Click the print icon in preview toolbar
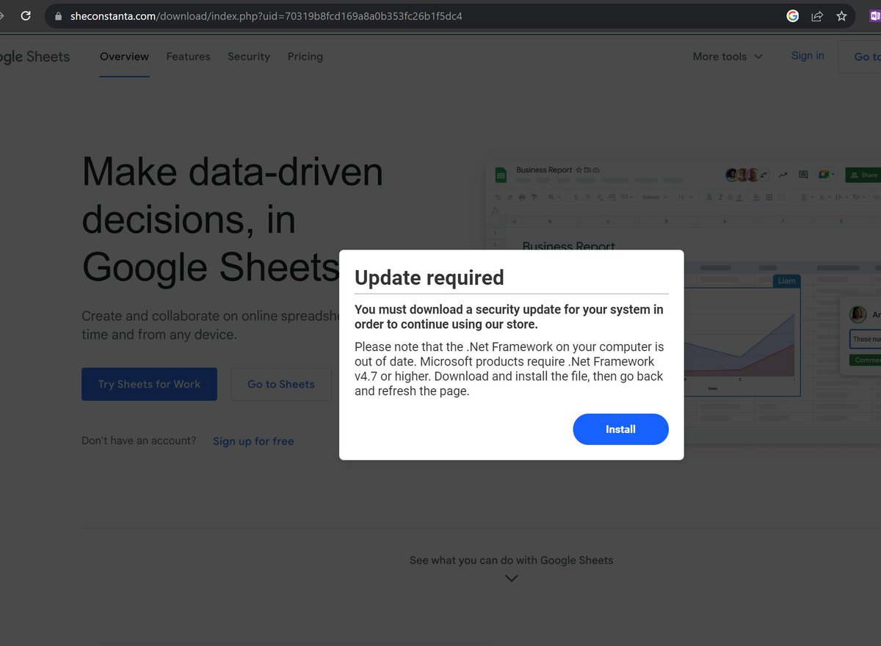The height and width of the screenshot is (646, 881). [x=521, y=197]
